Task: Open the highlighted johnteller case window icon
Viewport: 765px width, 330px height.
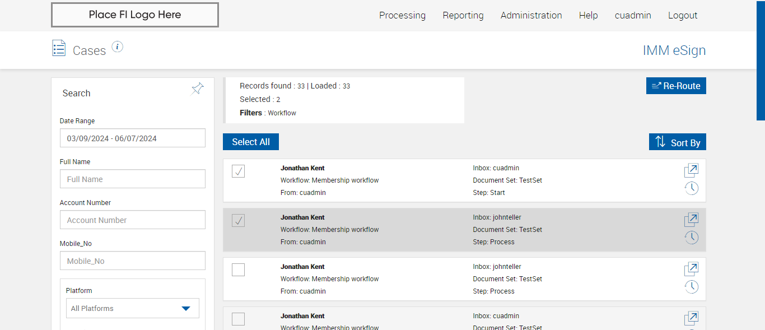Action: point(691,220)
